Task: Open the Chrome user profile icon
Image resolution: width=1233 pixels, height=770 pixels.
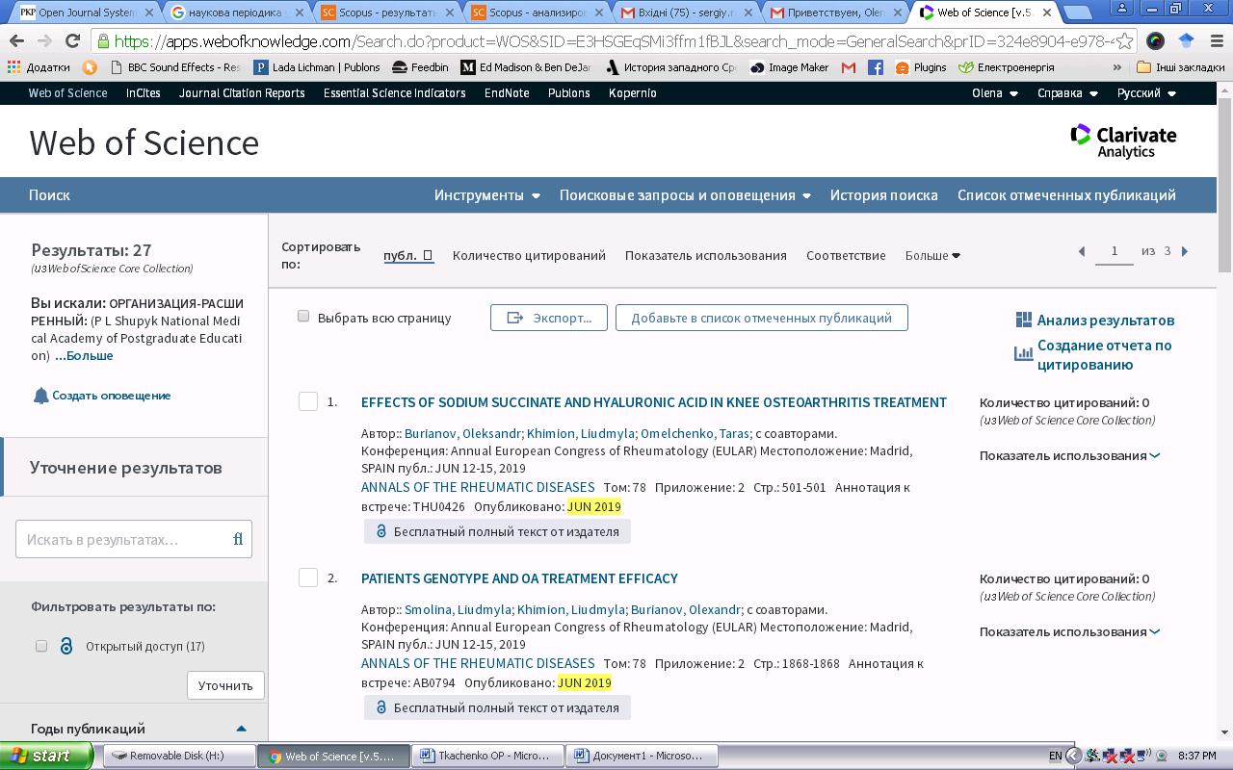Action: (x=1123, y=9)
